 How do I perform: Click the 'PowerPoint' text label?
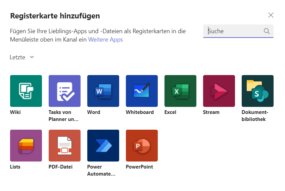click(x=139, y=167)
